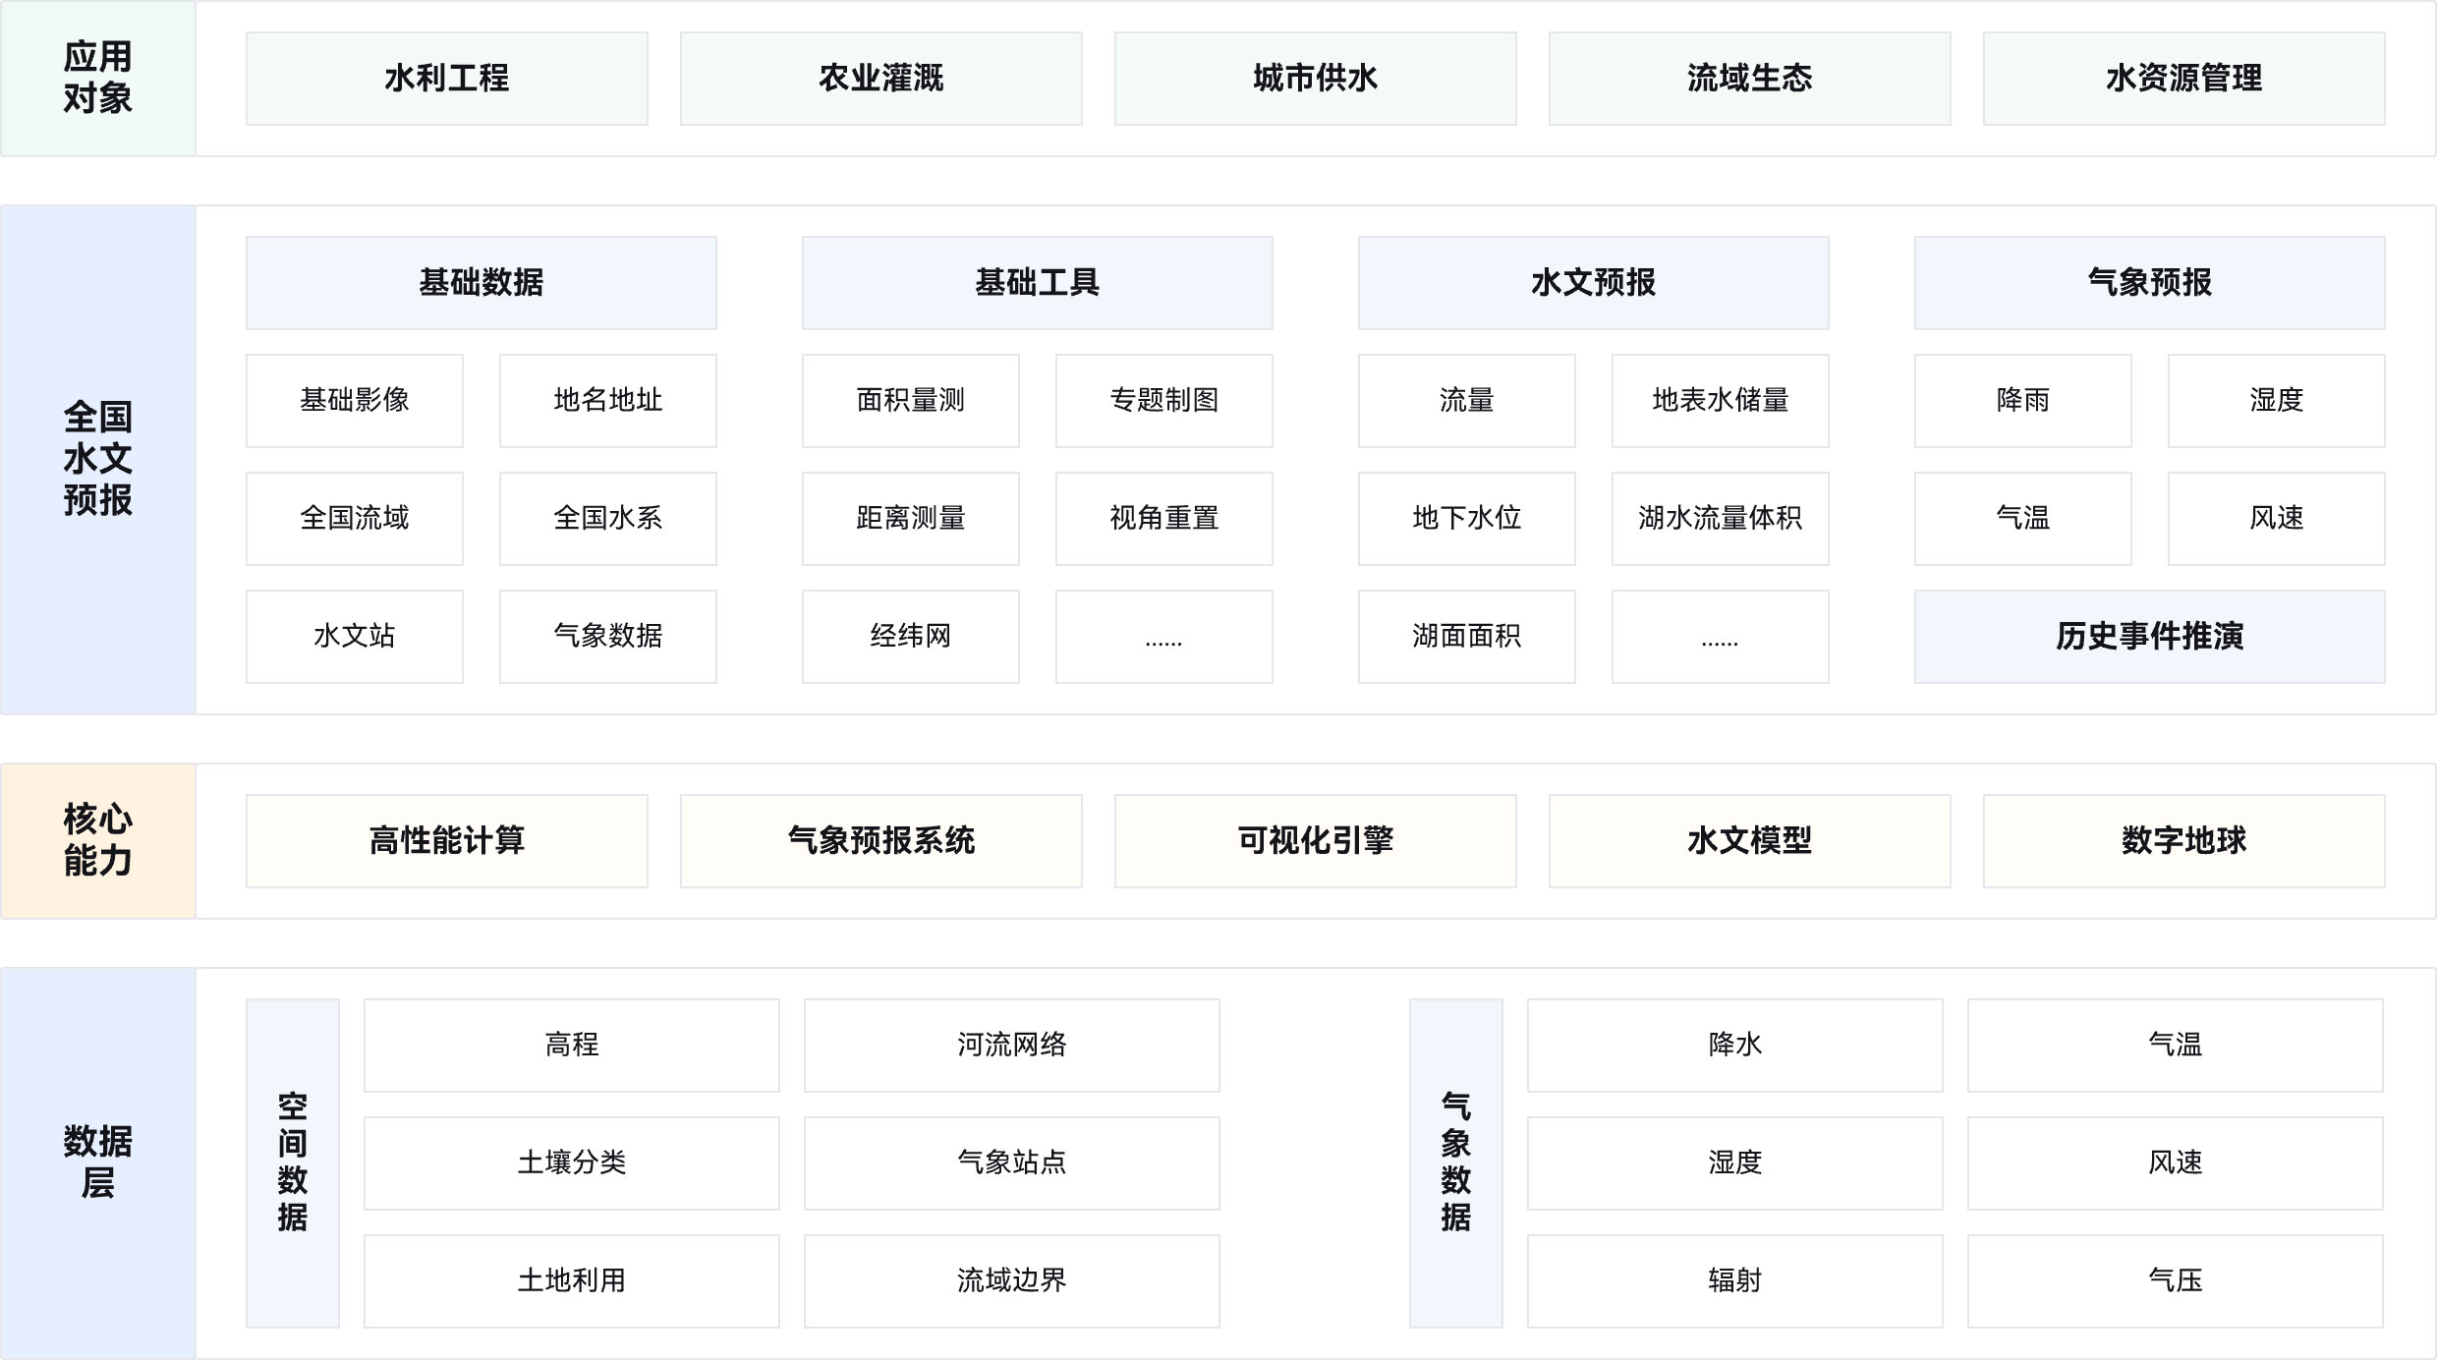The width and height of the screenshot is (2437, 1360).
Task: Click the 数字地球 capability block
Action: pos(2183,841)
